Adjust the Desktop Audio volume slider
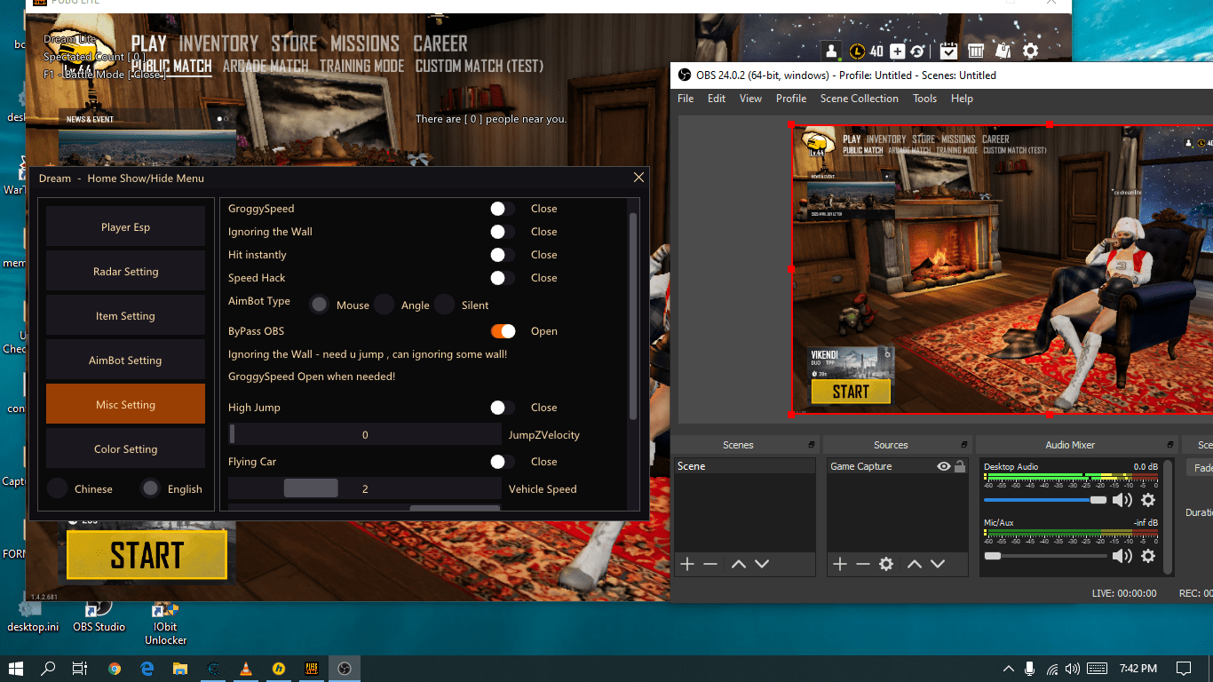This screenshot has height=682, width=1213. click(1045, 500)
